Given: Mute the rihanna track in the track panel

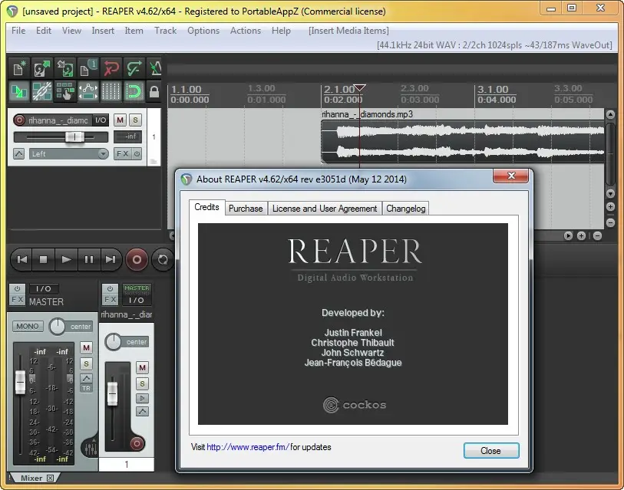Looking at the screenshot, I should click(120, 120).
